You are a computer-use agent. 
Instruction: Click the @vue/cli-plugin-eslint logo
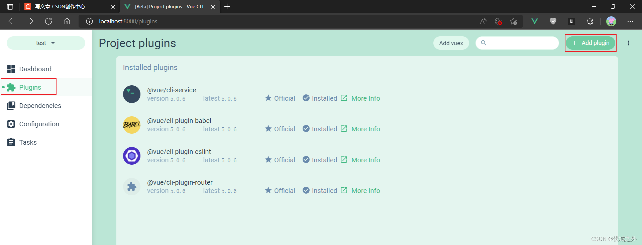point(131,156)
